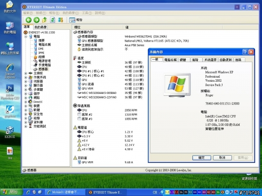Open the gogobox desktop shortcut
Screen dimensions: 262x196
[x=10, y=111]
